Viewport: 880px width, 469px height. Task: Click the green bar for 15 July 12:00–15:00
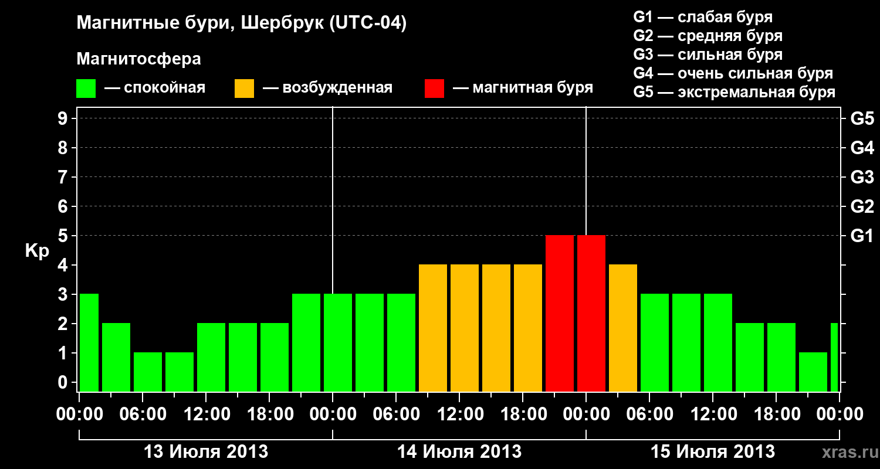(718, 342)
